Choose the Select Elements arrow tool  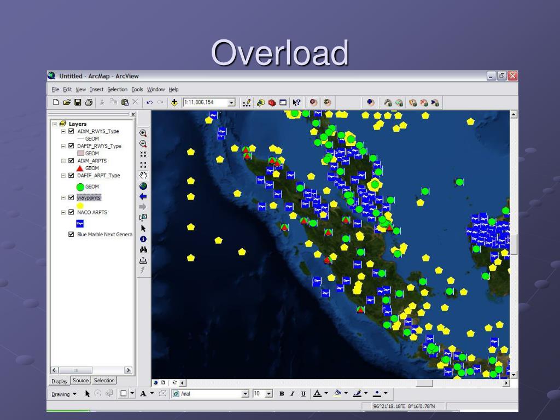143,228
